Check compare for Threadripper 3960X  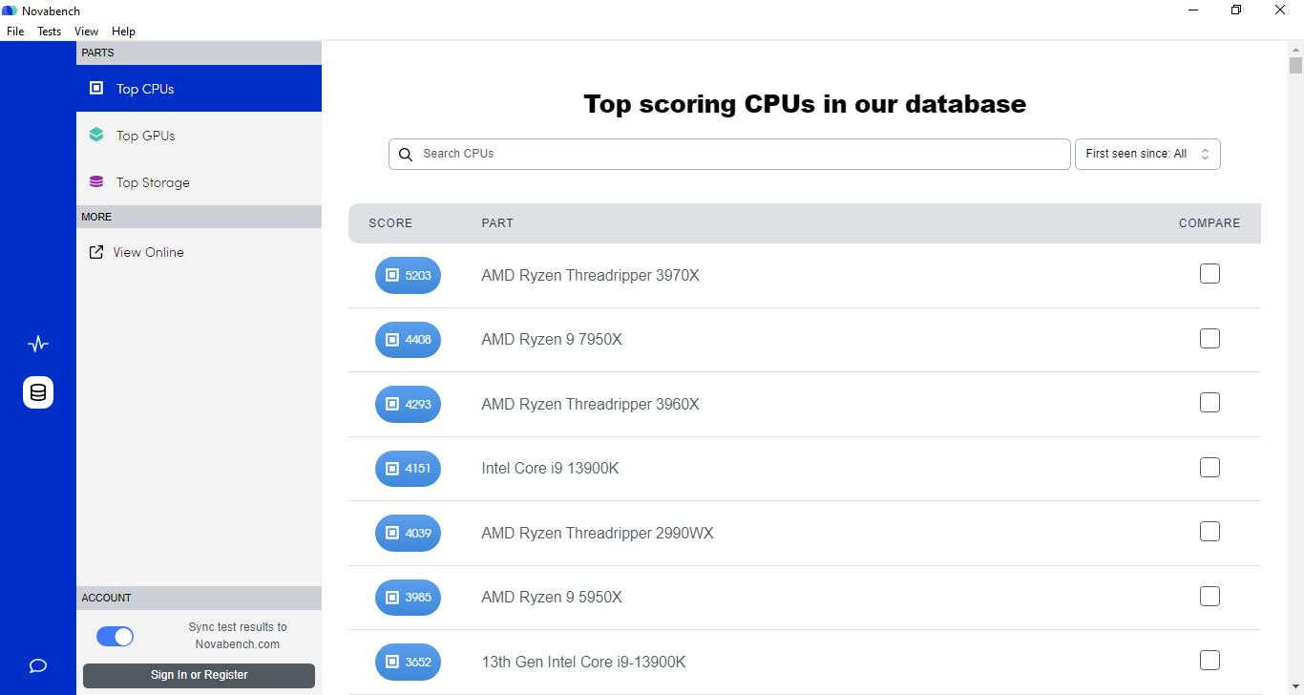1209,403
